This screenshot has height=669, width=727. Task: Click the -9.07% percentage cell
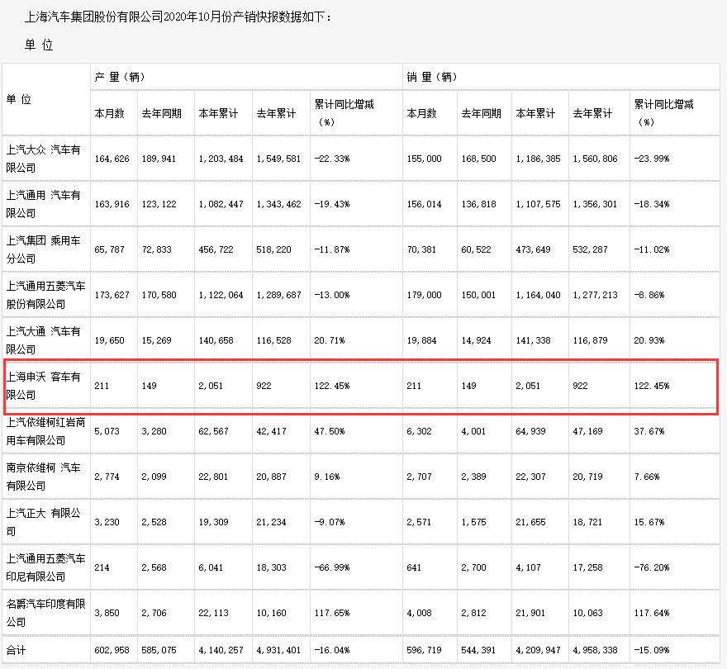[330, 522]
